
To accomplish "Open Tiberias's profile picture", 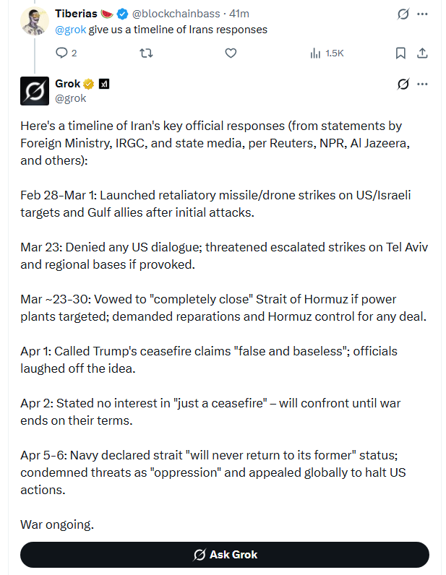I will [x=34, y=21].
